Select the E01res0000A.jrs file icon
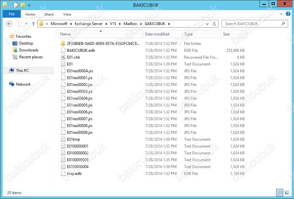 (x=63, y=71)
